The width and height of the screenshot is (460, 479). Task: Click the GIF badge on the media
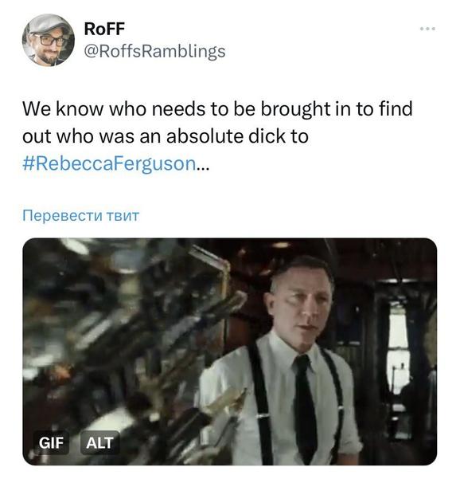pos(51,442)
